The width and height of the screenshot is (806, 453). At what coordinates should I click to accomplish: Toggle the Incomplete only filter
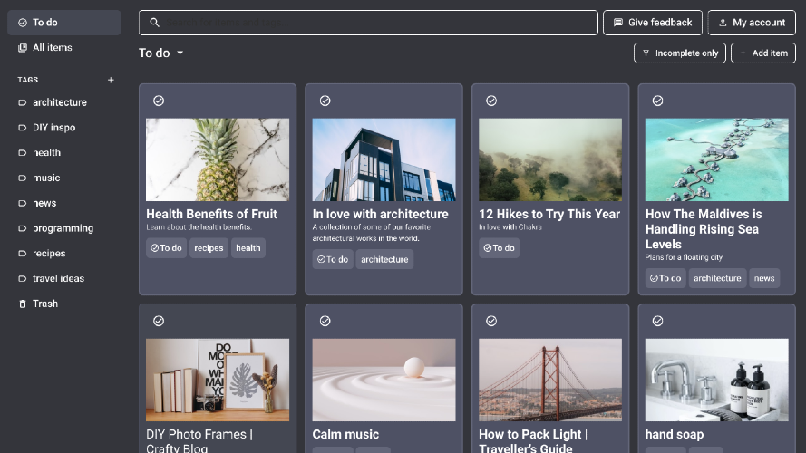[x=680, y=53]
